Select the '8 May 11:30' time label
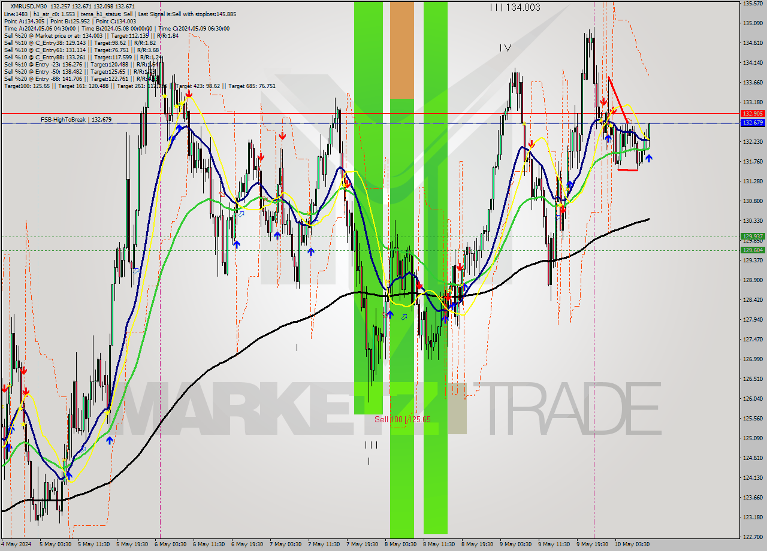 tap(439, 544)
